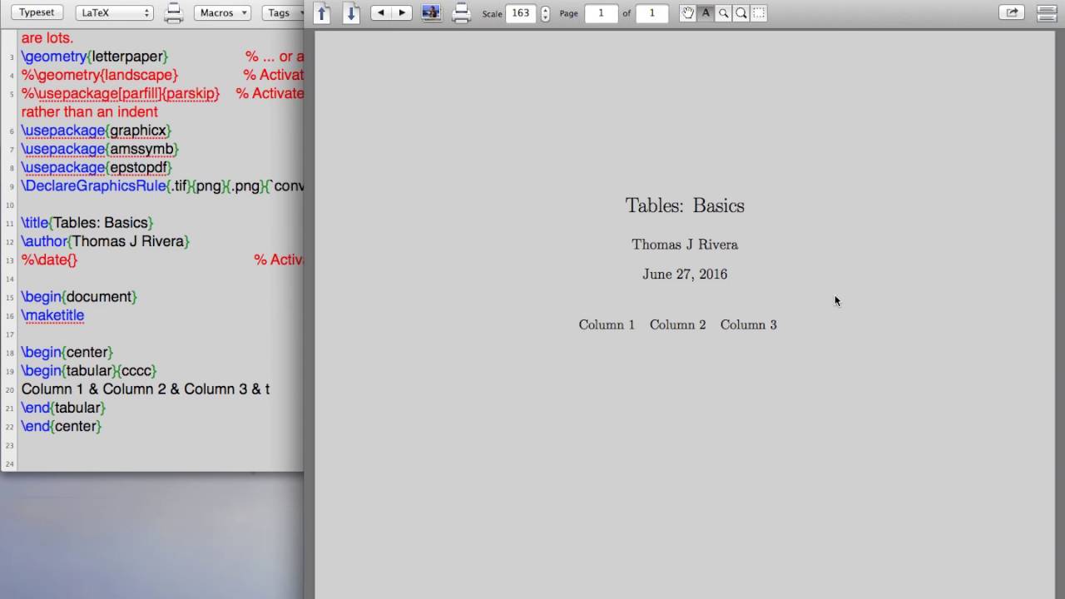Click the \begin{center} line
The height and width of the screenshot is (599, 1065).
coord(67,352)
